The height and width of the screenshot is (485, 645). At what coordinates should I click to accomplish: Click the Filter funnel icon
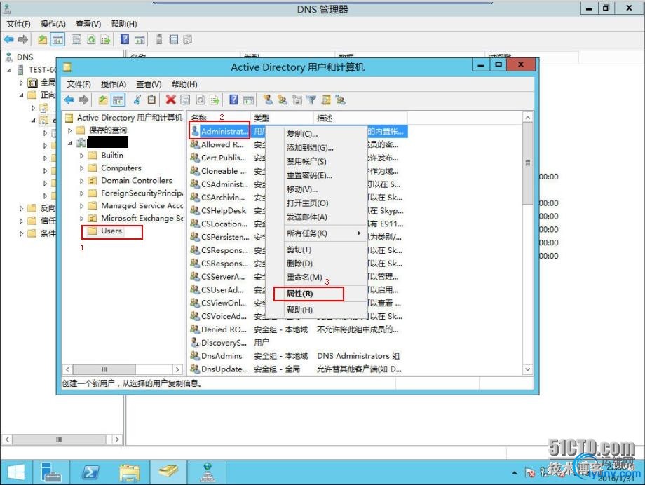(311, 100)
